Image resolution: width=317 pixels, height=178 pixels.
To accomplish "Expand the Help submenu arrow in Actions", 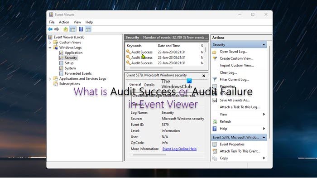I will pos(264,129).
